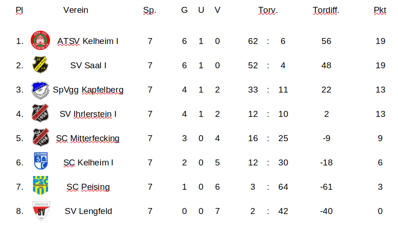398x225 pixels.
Task: Click ATSV Kelheim I's goal difference 56
Action: click(x=326, y=41)
